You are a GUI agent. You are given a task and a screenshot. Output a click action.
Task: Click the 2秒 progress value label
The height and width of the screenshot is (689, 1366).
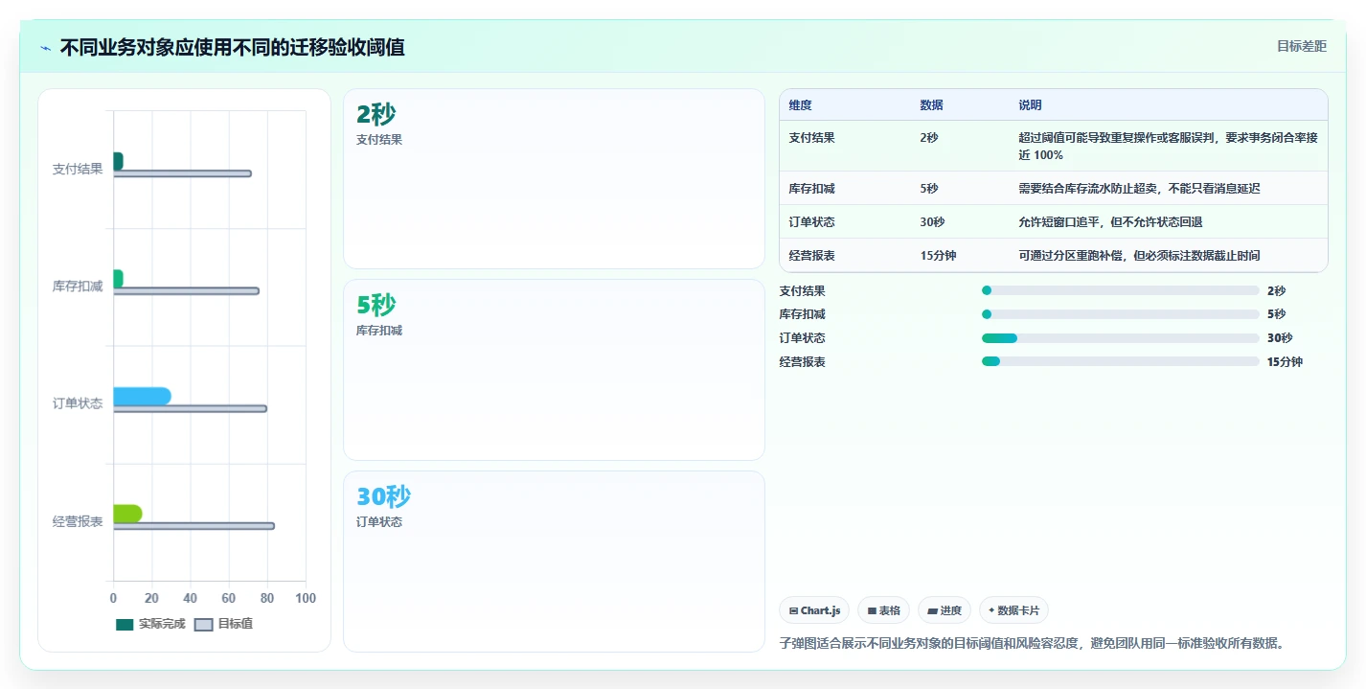click(1276, 290)
